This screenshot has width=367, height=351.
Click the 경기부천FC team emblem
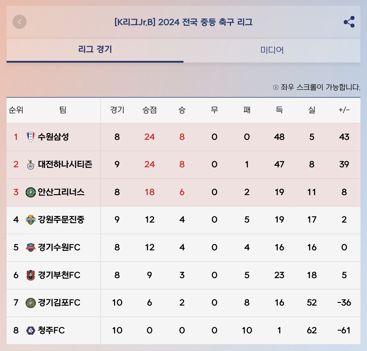[30, 275]
